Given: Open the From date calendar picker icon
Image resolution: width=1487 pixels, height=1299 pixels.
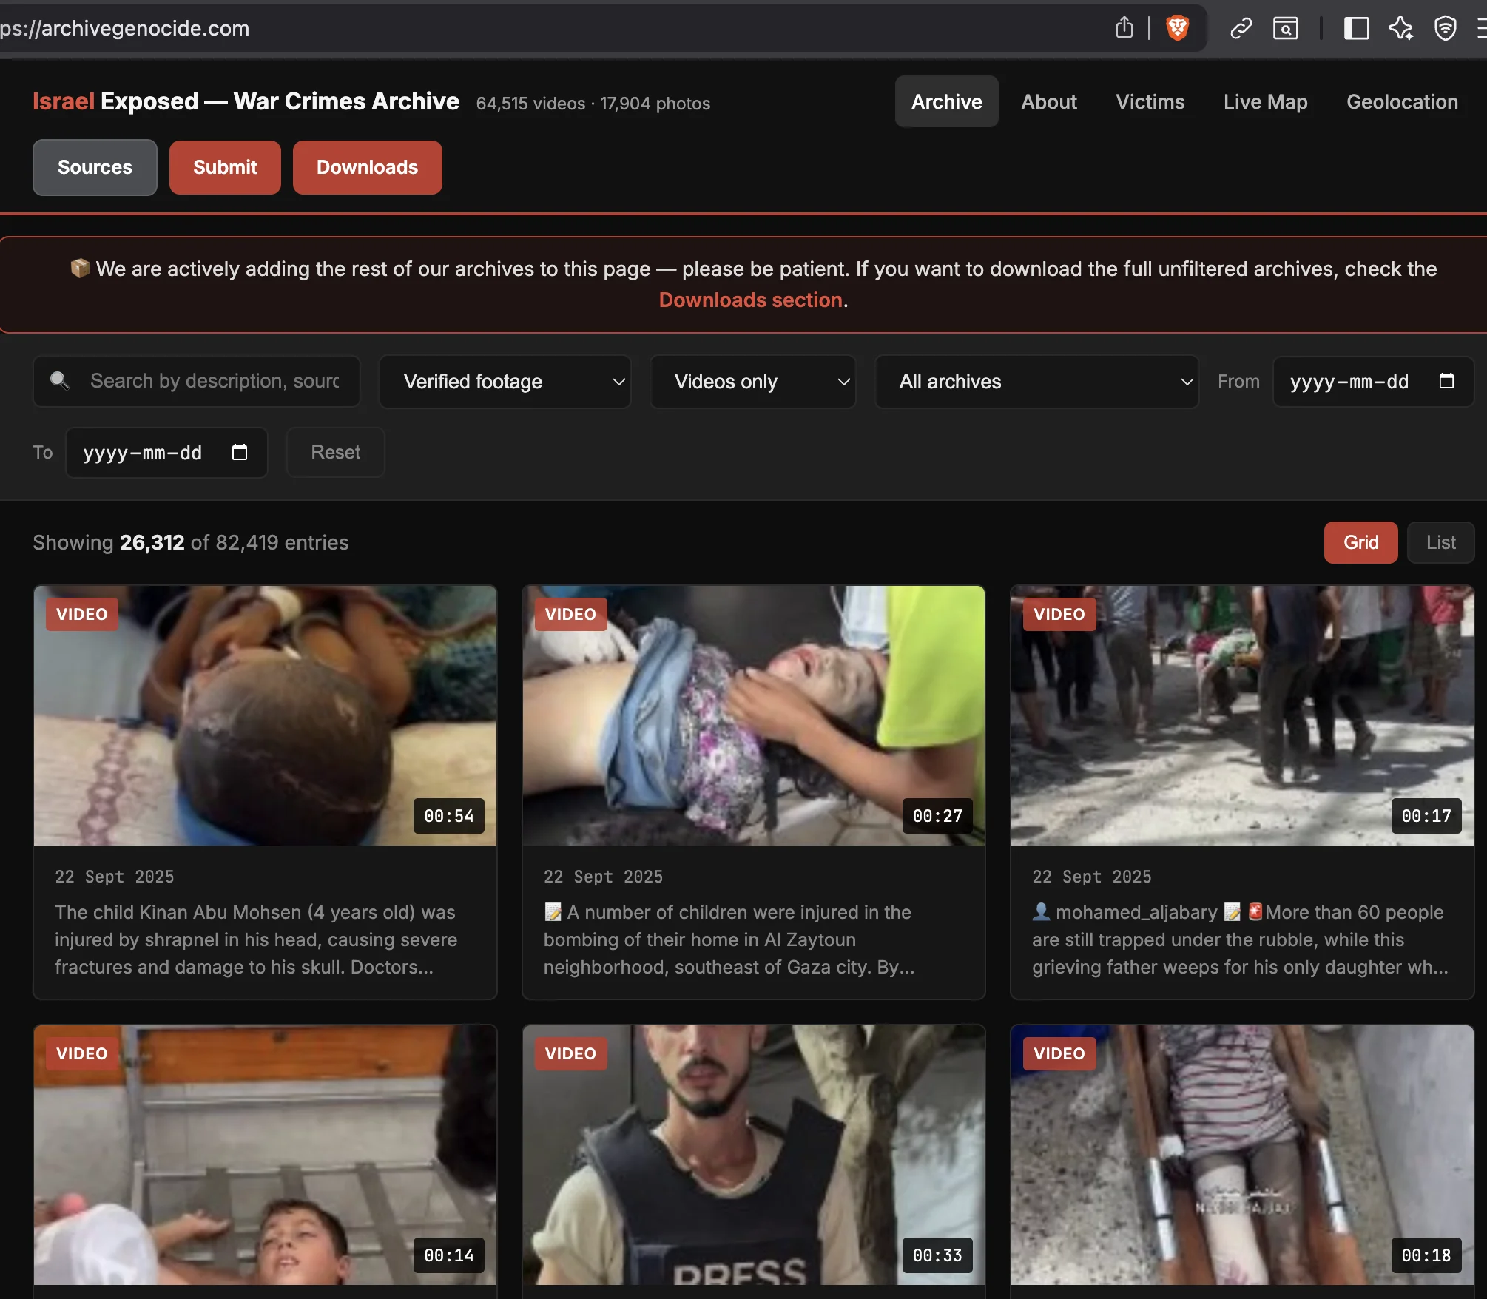Looking at the screenshot, I should pyautogui.click(x=1446, y=381).
